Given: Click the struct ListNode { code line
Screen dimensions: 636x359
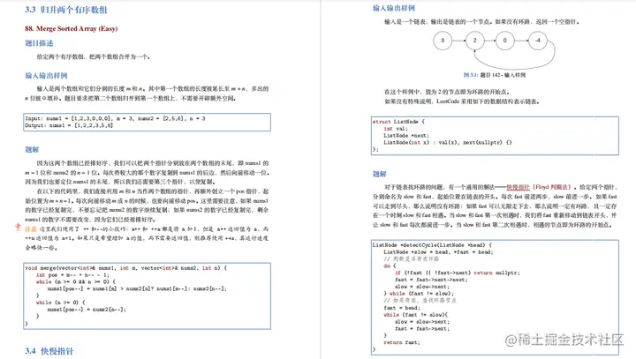Looking at the screenshot, I should tap(398, 122).
